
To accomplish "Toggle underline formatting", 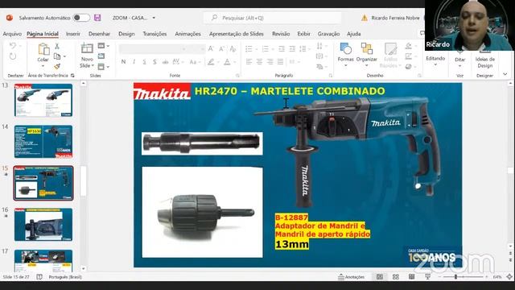I will coord(144,62).
